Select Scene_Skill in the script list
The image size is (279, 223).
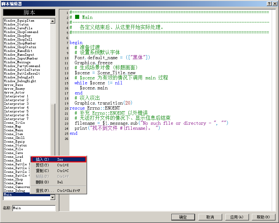coord(27,138)
